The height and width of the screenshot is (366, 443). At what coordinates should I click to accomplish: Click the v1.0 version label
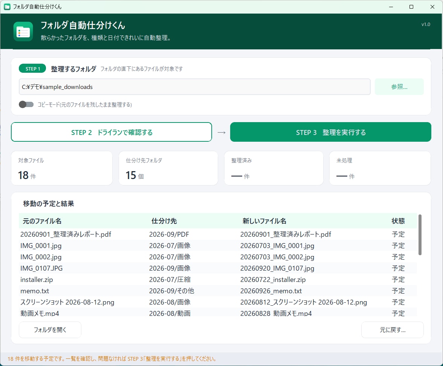pos(426,24)
